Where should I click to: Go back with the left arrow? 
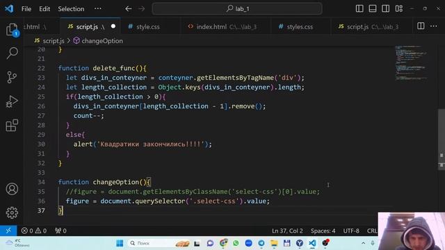[x=129, y=9]
